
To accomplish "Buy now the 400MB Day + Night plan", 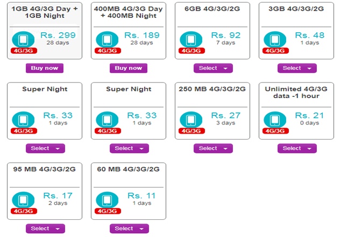I will [129, 68].
